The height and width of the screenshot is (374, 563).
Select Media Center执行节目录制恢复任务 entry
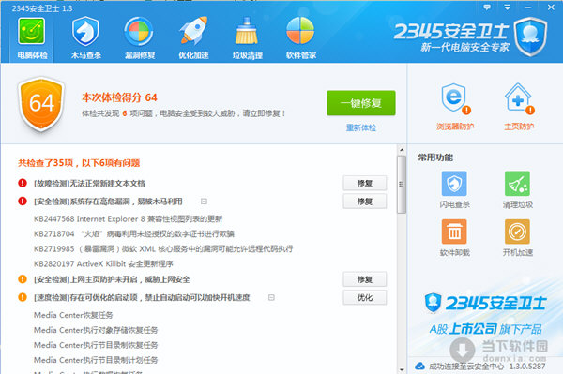[96, 345]
